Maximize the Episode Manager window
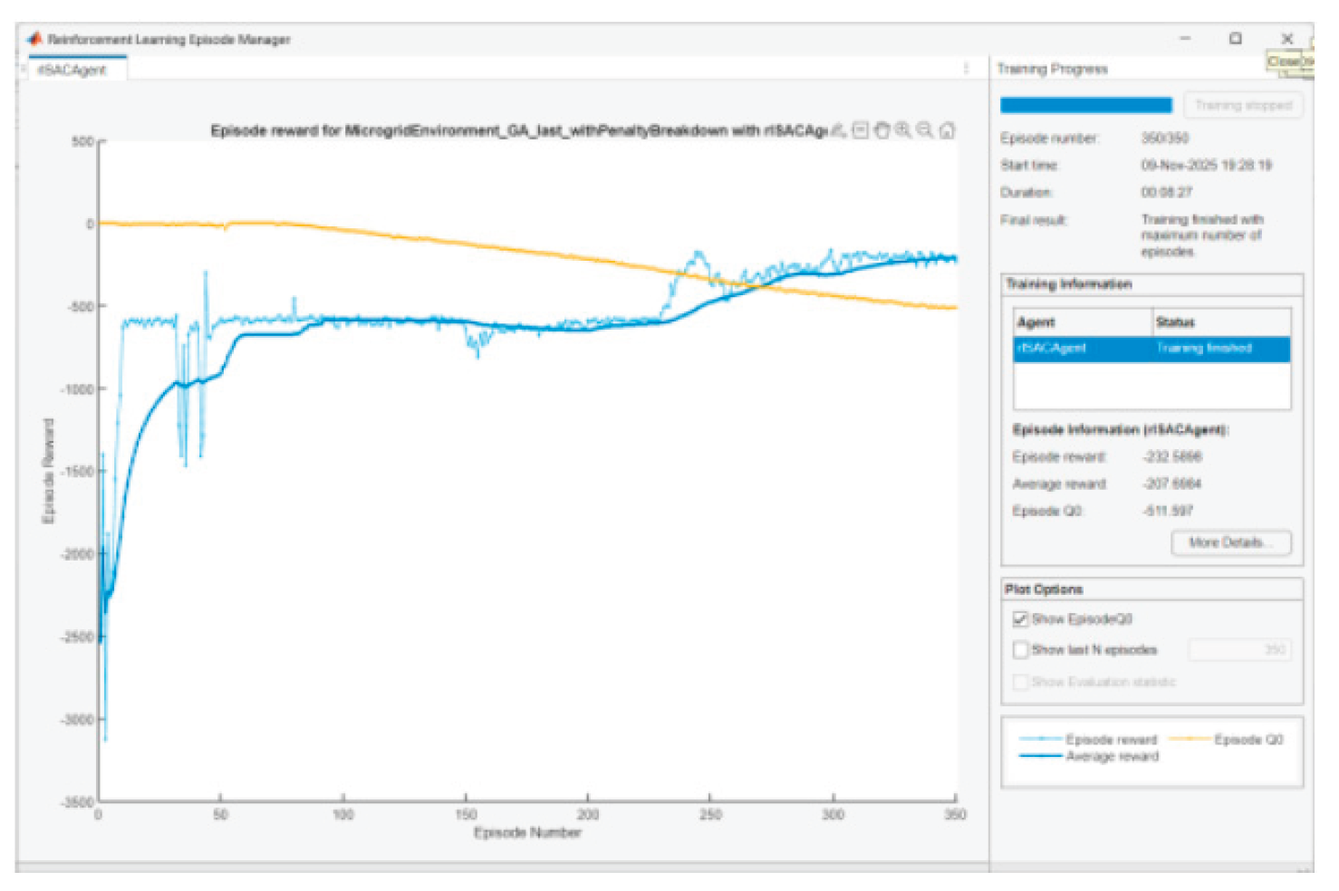Viewport: 1339px width, 891px height. pyautogui.click(x=1235, y=39)
